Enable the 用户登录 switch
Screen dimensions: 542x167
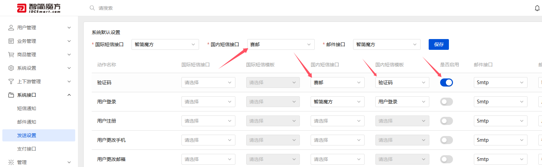(446, 102)
